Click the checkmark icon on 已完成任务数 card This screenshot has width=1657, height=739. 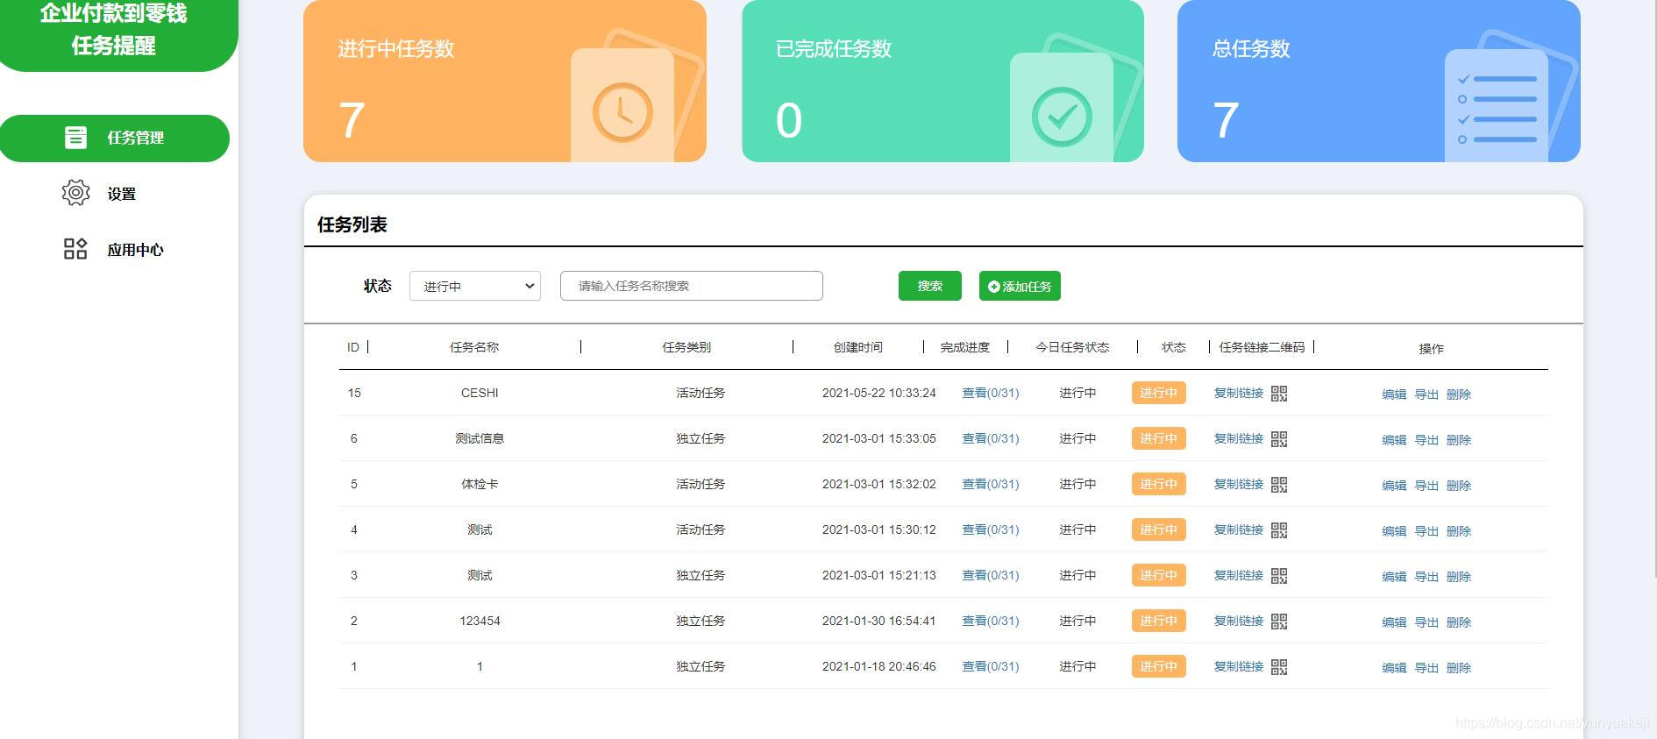click(x=1062, y=117)
